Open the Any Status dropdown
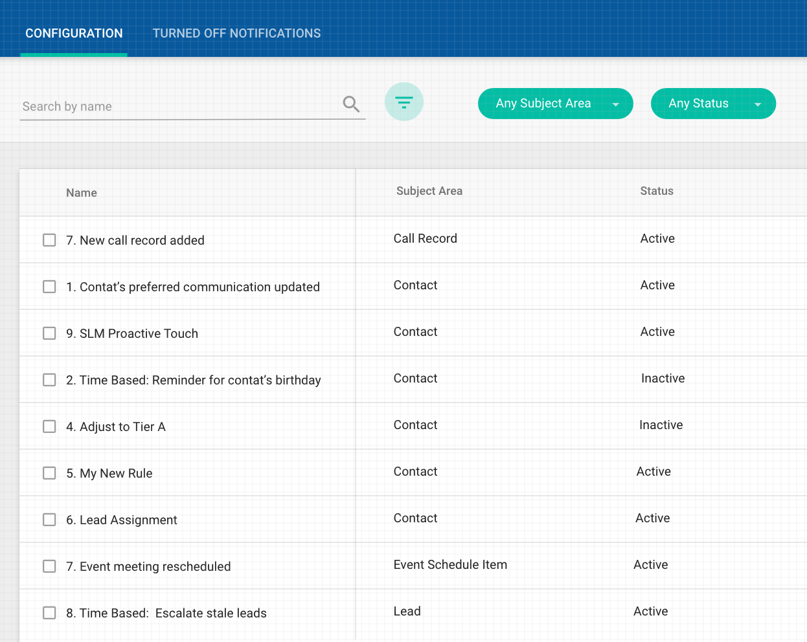Screen dimensions: 807x642 pyautogui.click(x=712, y=104)
